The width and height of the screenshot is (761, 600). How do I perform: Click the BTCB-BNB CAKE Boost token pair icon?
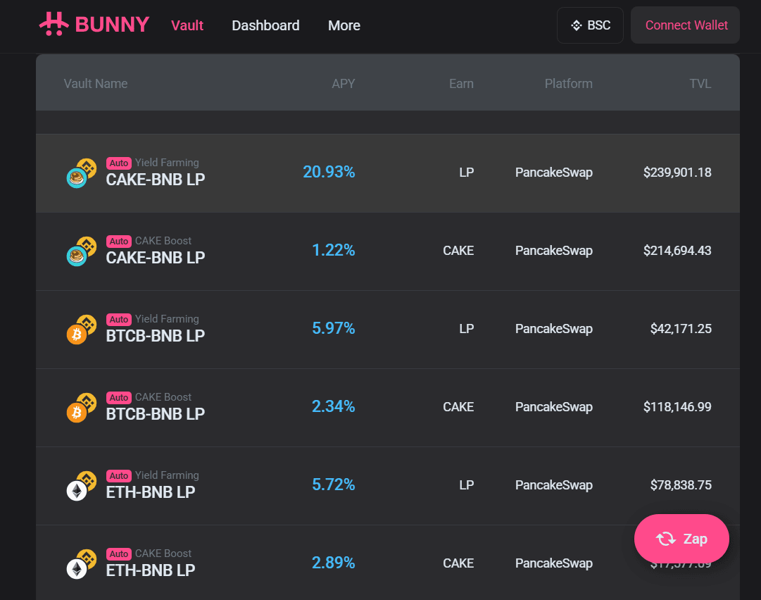tap(82, 408)
